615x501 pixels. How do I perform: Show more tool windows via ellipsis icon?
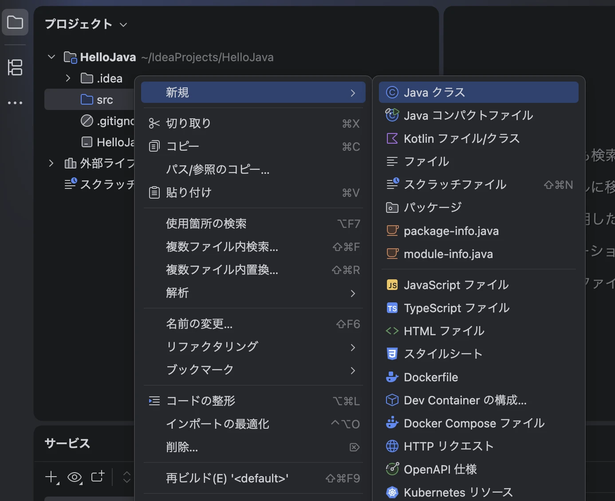click(x=15, y=103)
